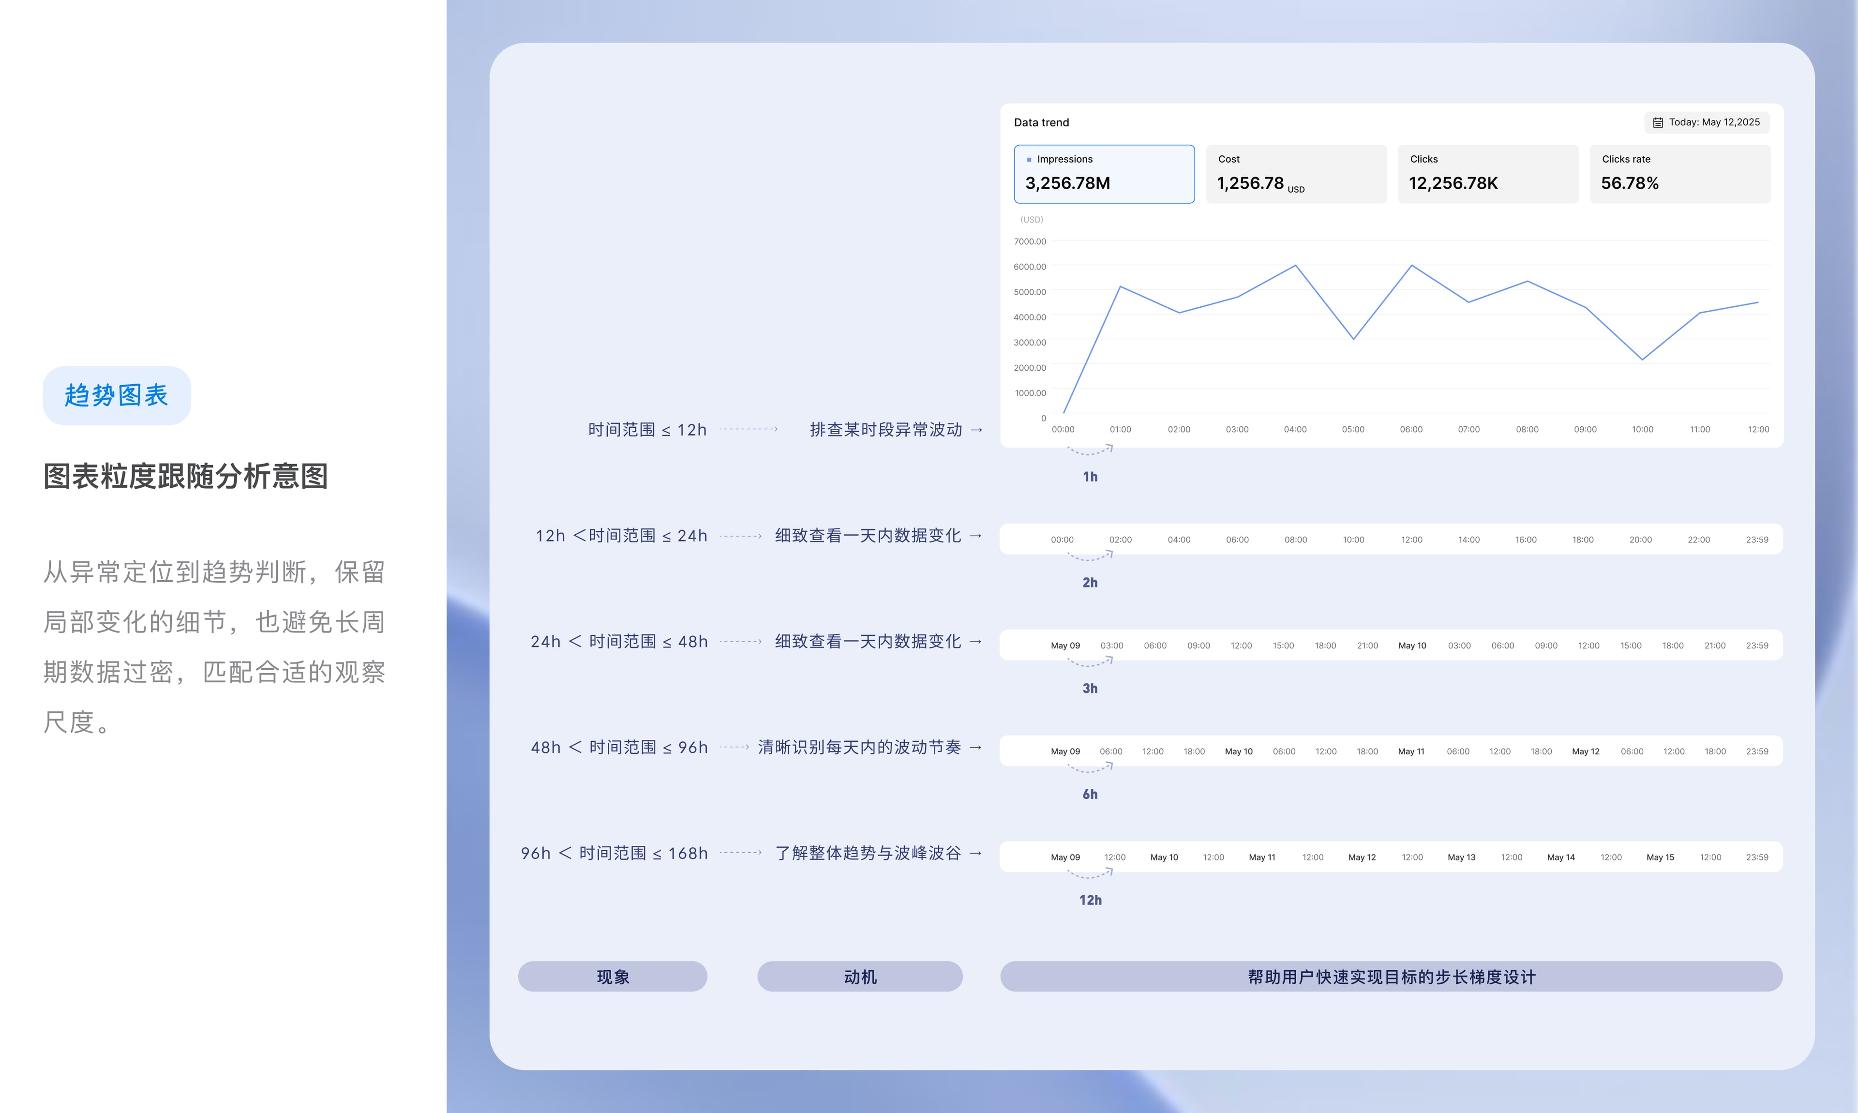Click the blue Impressions legend square
The width and height of the screenshot is (1858, 1113).
1029,160
